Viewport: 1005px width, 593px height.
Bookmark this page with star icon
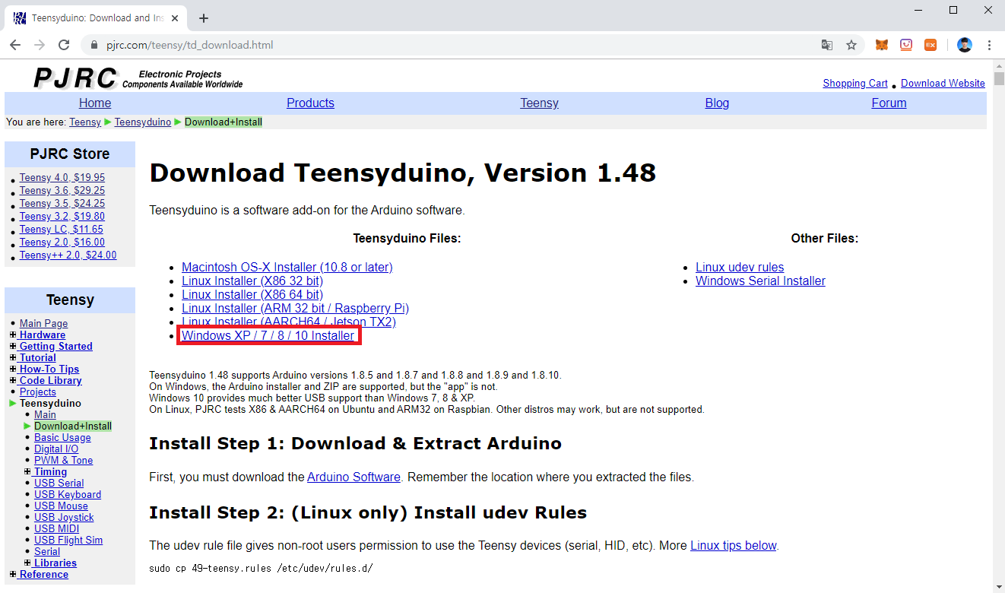point(851,45)
